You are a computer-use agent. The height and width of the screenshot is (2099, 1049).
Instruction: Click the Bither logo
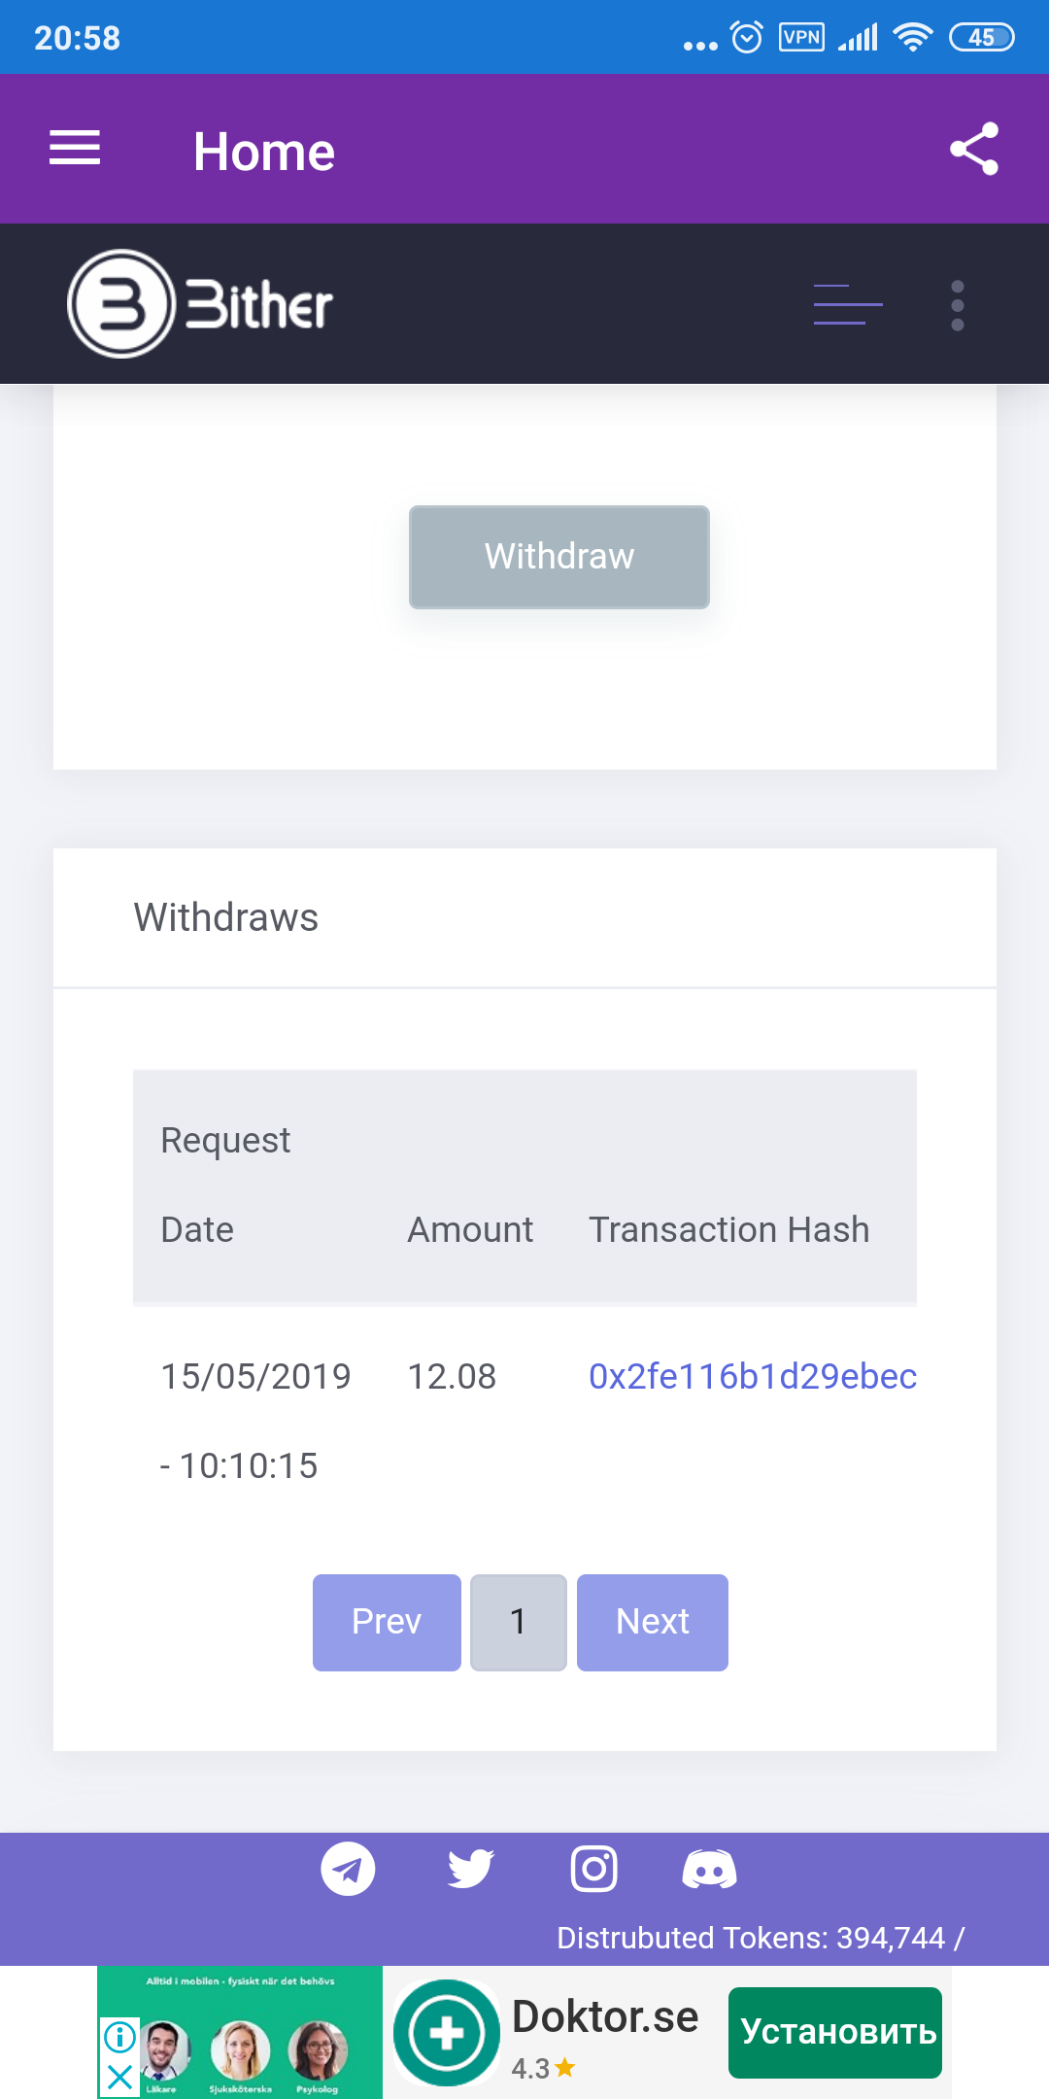pyautogui.click(x=200, y=304)
